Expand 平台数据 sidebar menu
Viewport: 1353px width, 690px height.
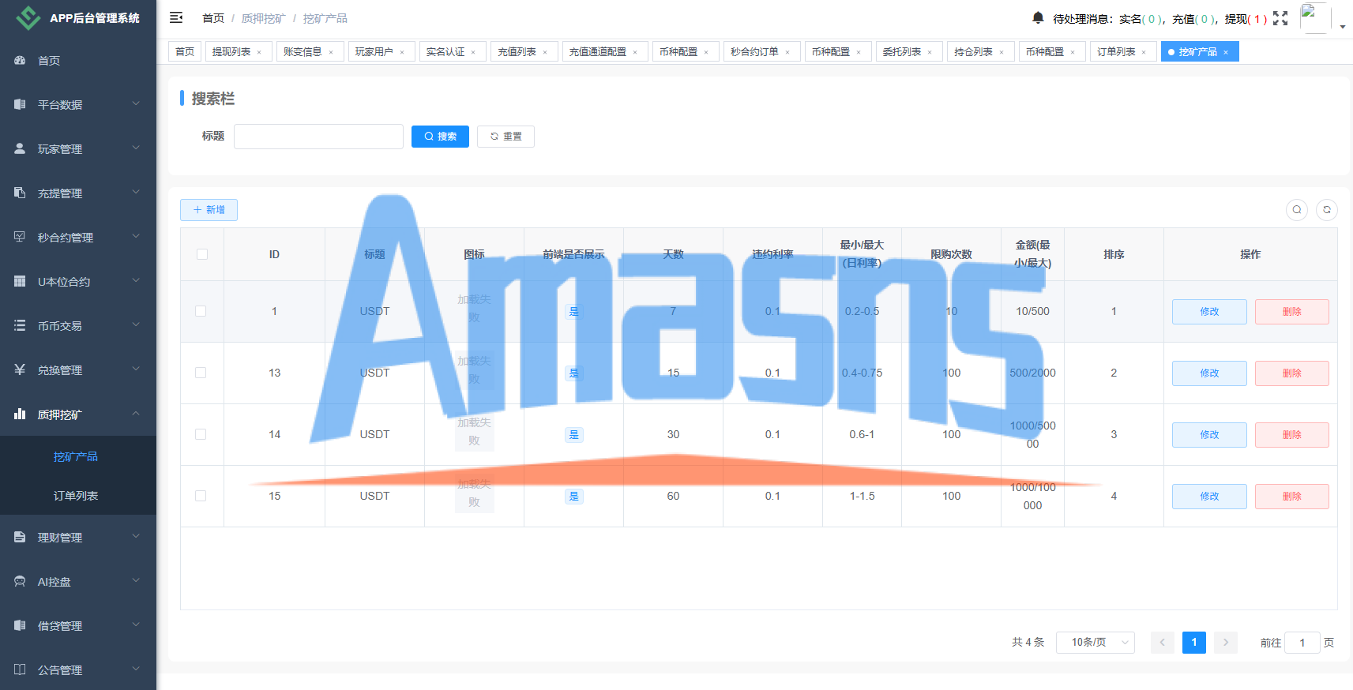pos(78,105)
